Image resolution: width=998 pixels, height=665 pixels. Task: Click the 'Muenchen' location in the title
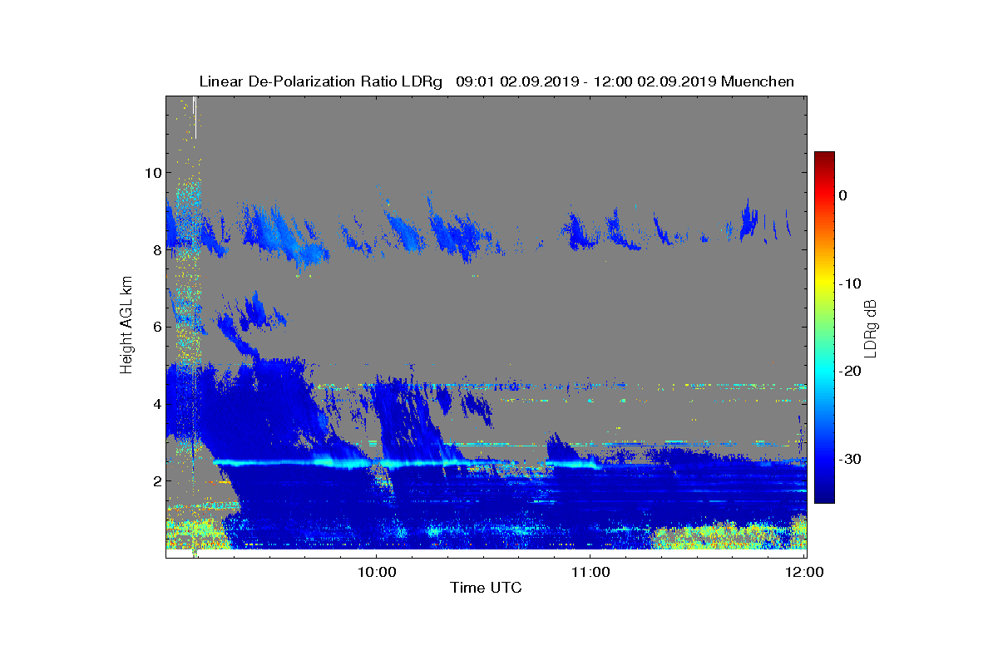click(x=758, y=81)
